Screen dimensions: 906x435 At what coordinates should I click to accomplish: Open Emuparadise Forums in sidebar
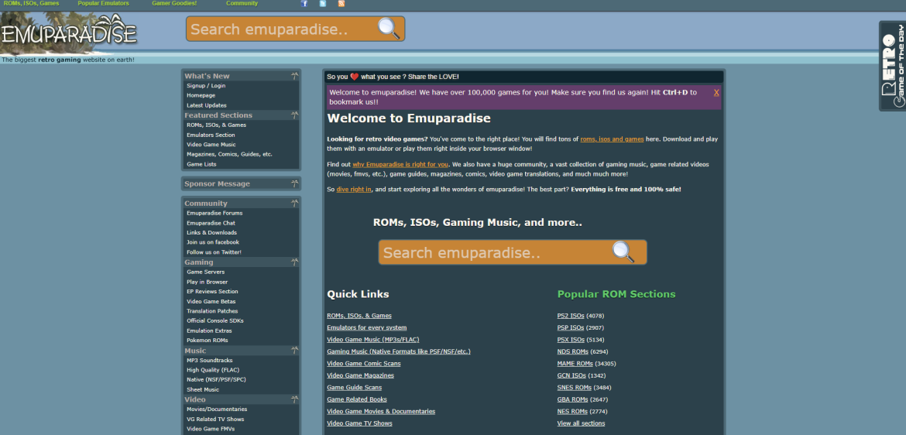click(x=215, y=213)
